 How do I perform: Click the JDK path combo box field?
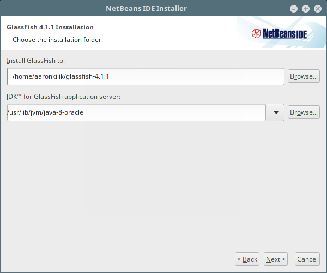(136, 112)
